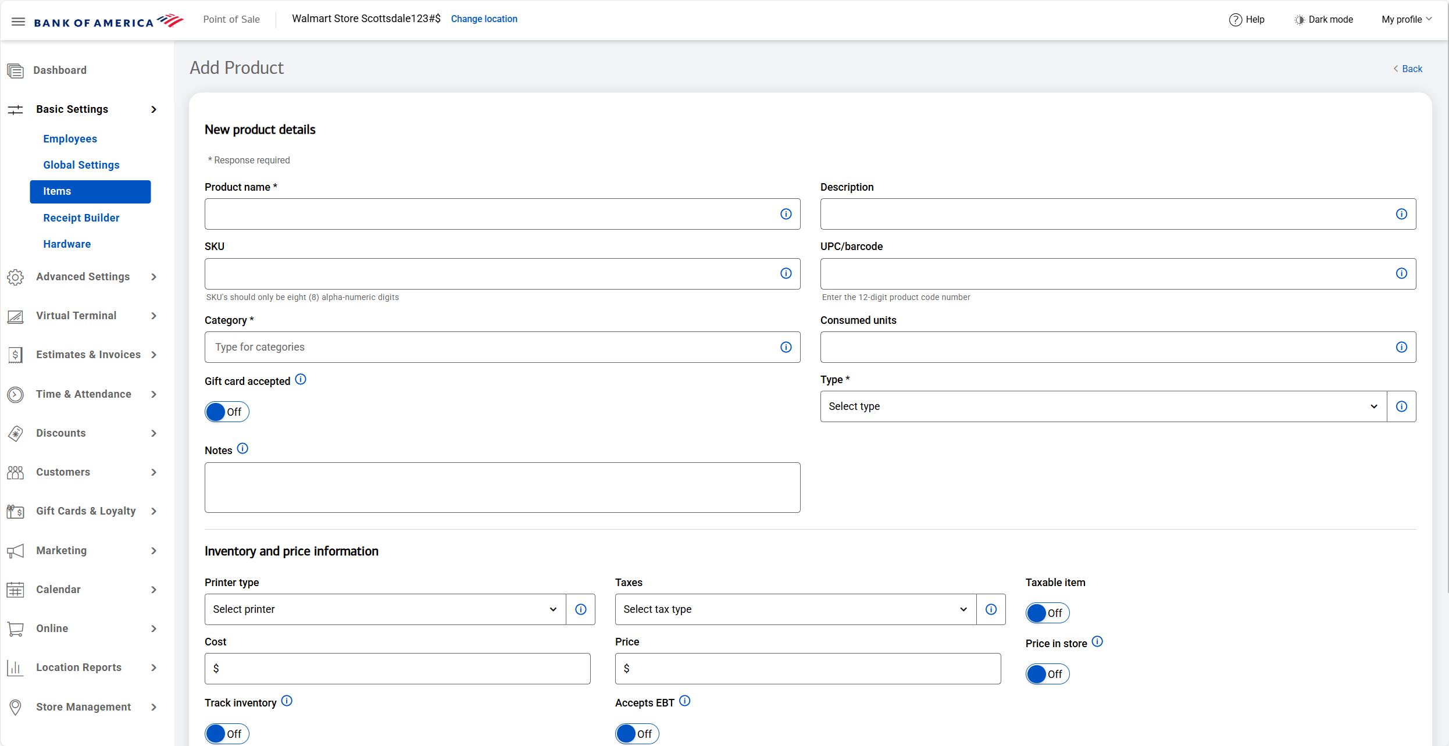
Task: Open Receipt Builder
Action: (81, 218)
